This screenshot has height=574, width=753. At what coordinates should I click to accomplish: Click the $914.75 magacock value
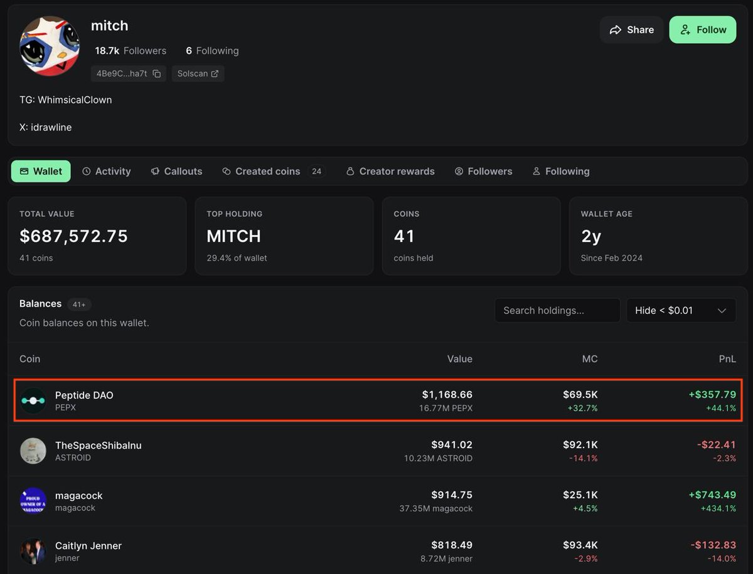[x=452, y=495]
